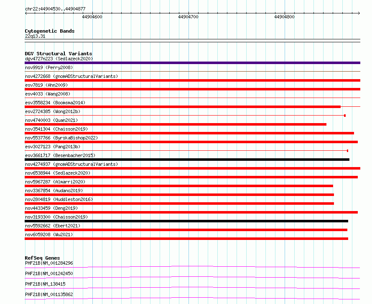The height and width of the screenshot is (304, 372).
Task: Open gene transcript PHF21B|NM_001242450
Action: [x=49, y=273]
